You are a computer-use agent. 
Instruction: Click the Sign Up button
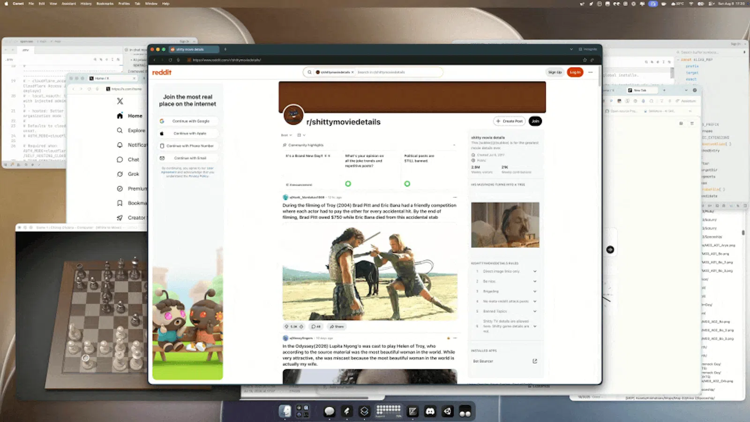tap(555, 72)
